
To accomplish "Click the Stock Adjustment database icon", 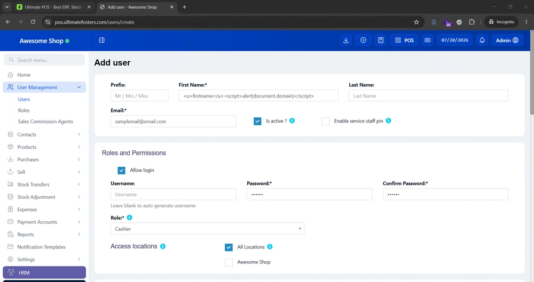I will (x=11, y=197).
